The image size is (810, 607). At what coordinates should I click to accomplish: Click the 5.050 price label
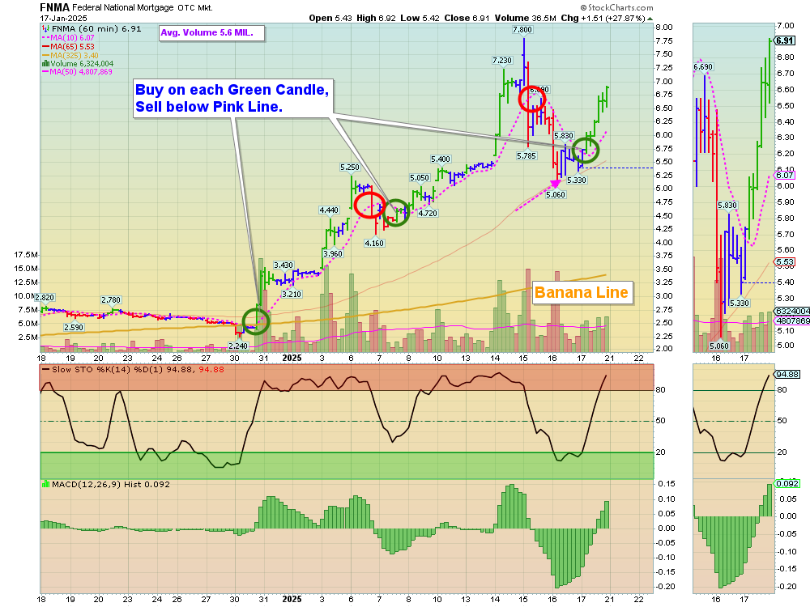(420, 178)
